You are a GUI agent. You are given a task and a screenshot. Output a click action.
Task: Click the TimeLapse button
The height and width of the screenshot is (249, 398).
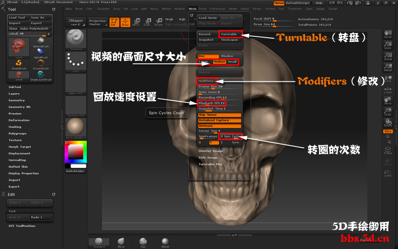pos(230,40)
